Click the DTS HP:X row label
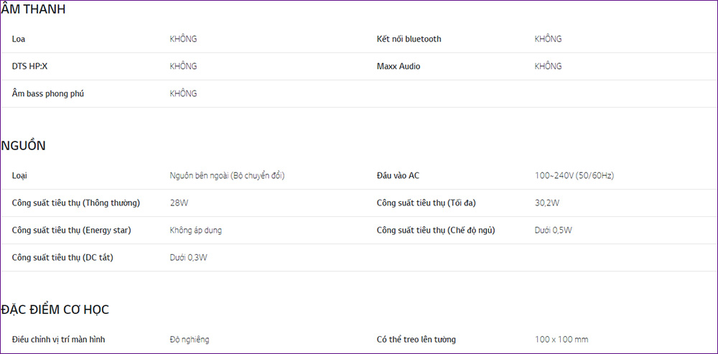 tap(29, 66)
